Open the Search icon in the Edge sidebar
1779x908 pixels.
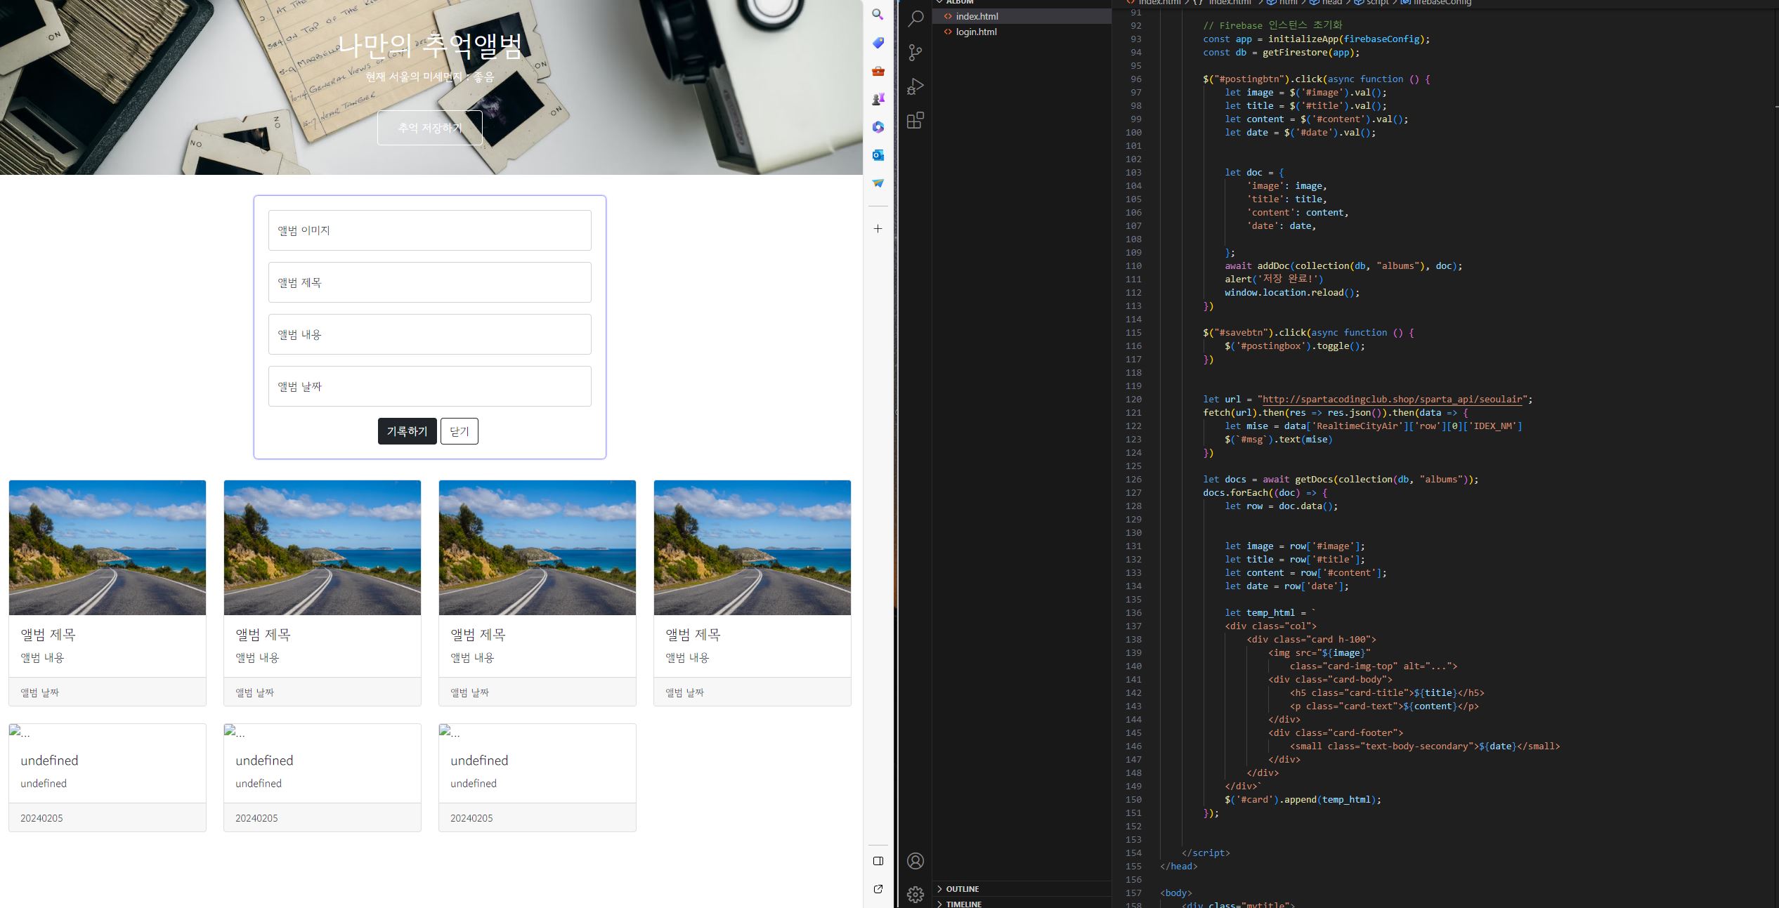coord(878,15)
